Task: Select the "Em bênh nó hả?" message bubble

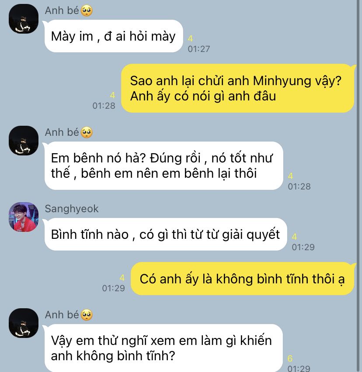Action: [x=164, y=165]
